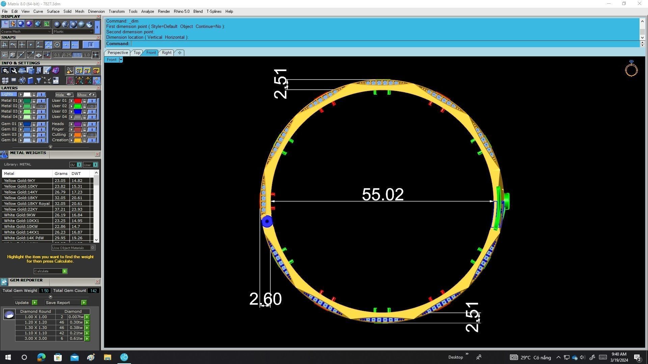
Task: Open the Surface menu
Action: click(x=53, y=11)
